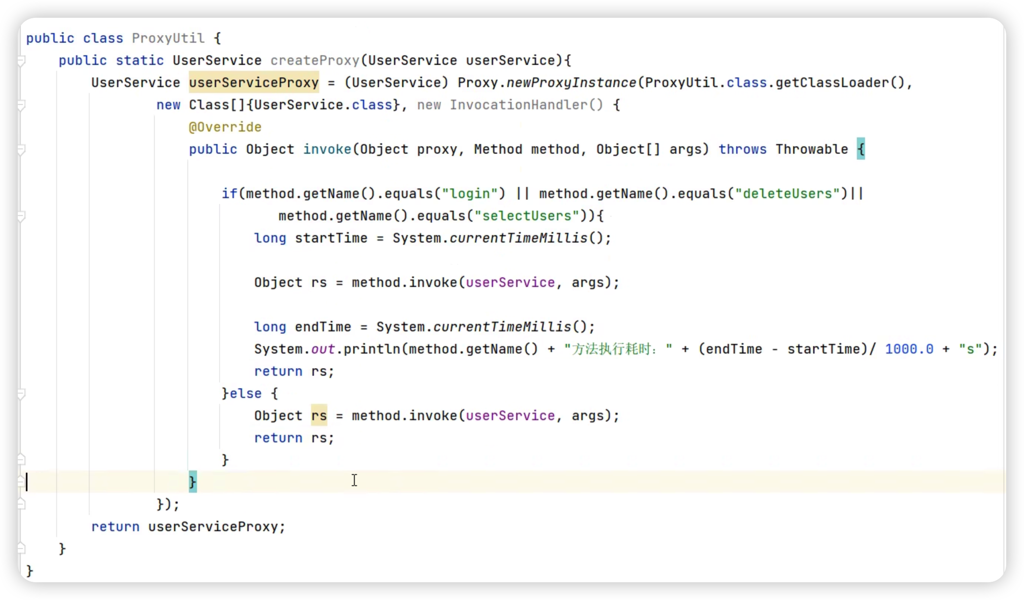Click the if keyword before method.getName()
Screen dimensions: 1024x600
[x=229, y=193]
